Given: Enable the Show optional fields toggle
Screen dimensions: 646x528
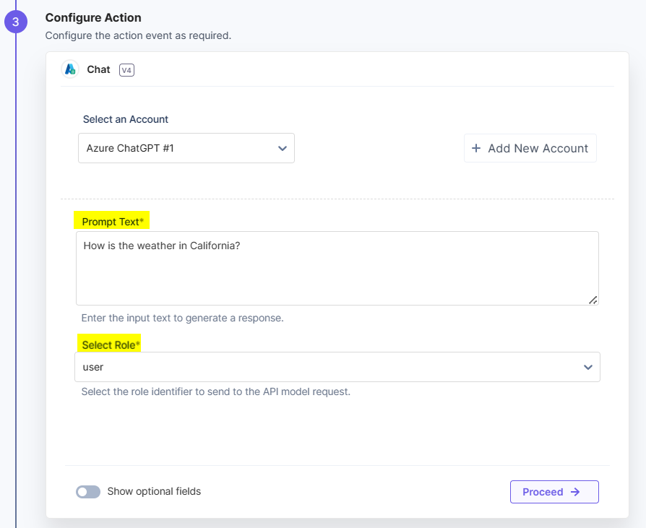Looking at the screenshot, I should point(88,492).
